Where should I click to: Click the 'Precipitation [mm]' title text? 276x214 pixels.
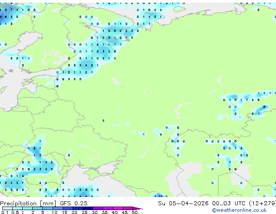point(28,204)
